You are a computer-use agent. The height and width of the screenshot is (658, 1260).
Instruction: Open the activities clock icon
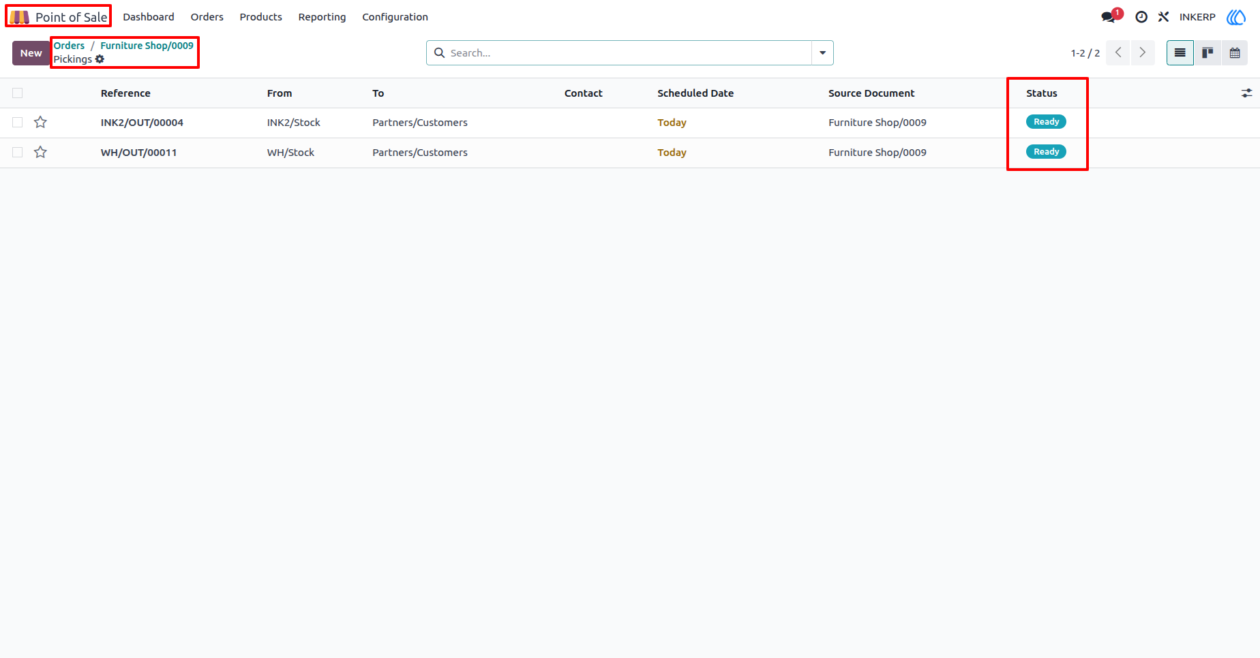coord(1141,17)
